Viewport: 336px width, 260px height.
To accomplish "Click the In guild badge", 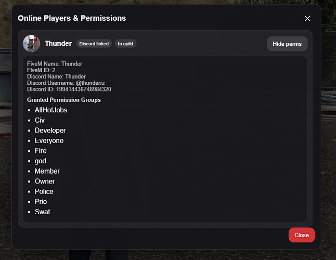I will (125, 44).
